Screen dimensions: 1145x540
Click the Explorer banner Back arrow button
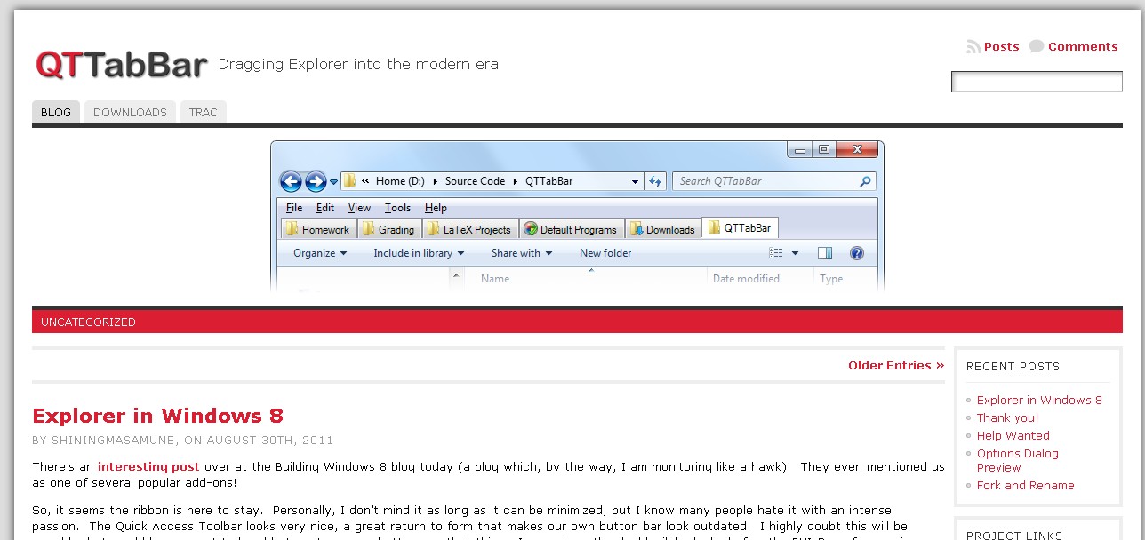(x=291, y=181)
